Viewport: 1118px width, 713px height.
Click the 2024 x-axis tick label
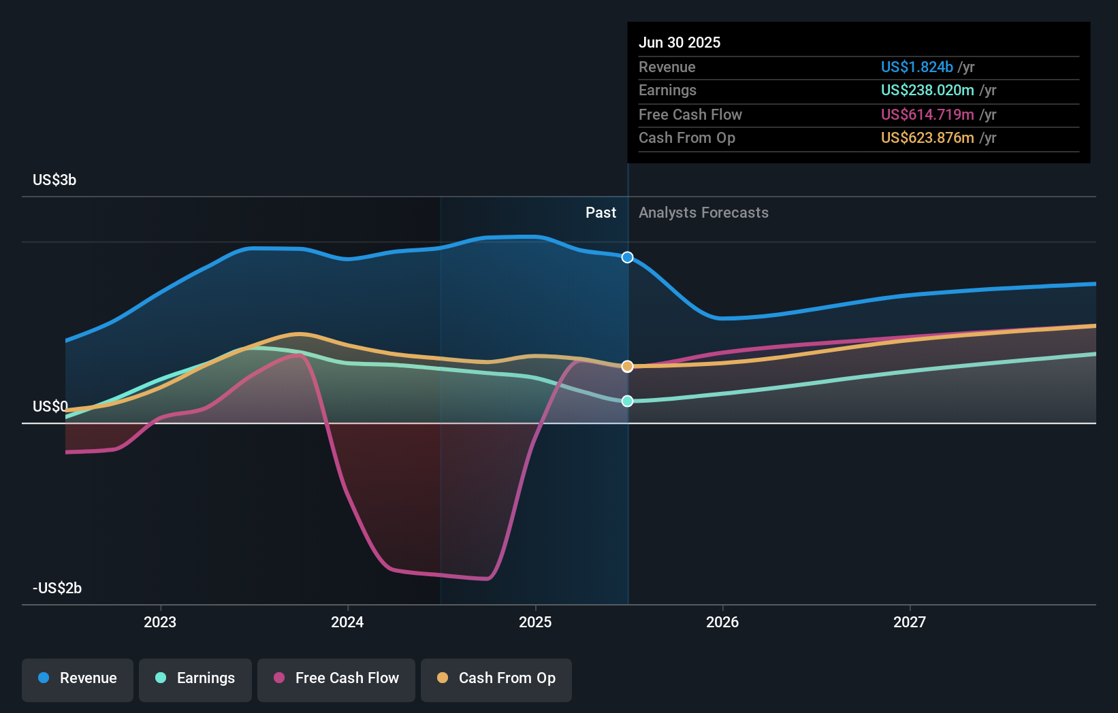click(347, 622)
